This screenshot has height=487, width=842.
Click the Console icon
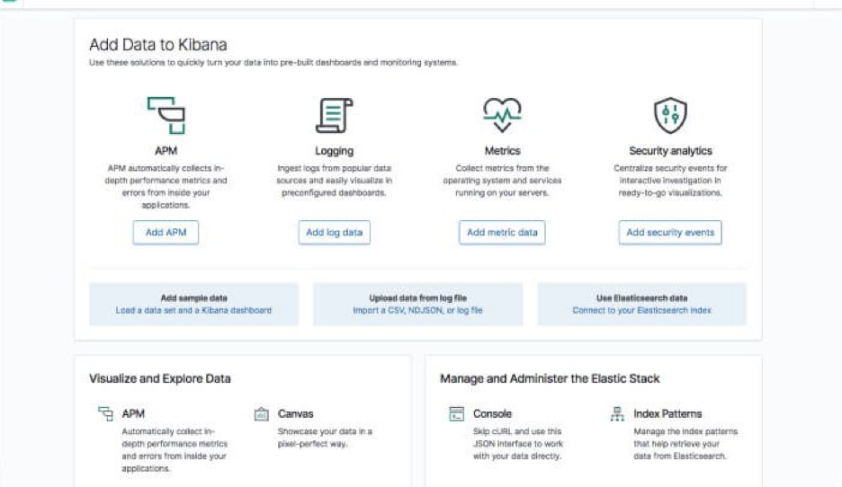456,413
